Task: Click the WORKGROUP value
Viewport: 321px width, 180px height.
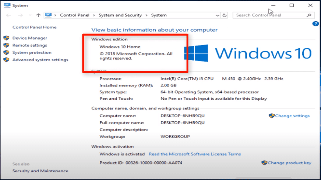Action: 175,137
